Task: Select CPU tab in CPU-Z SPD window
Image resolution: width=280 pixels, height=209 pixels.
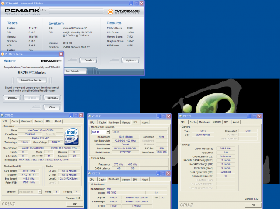Action: coord(92,123)
